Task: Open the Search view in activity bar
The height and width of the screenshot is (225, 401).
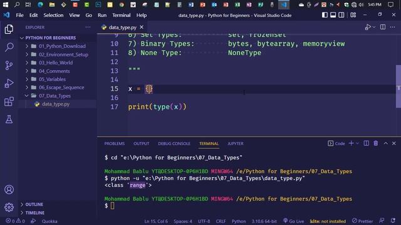Action: [9, 47]
